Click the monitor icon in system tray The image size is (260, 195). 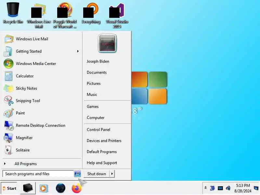(x=220, y=188)
